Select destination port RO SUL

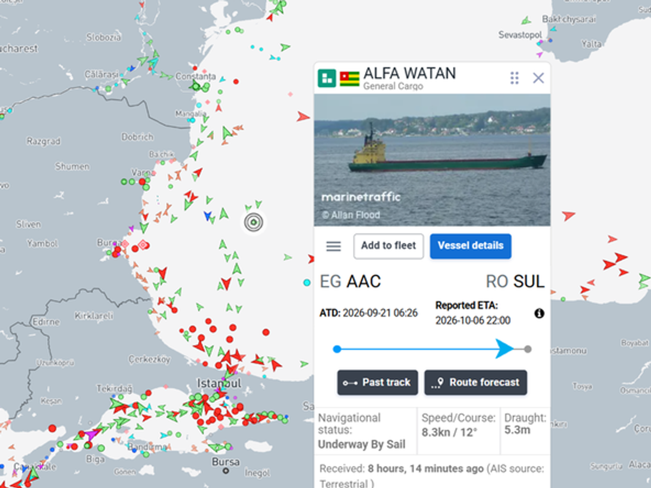coord(515,281)
